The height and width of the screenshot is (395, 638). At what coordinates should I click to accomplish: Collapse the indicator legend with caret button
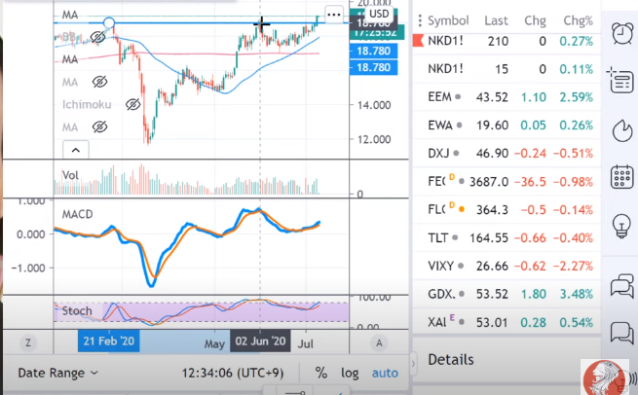(76, 150)
